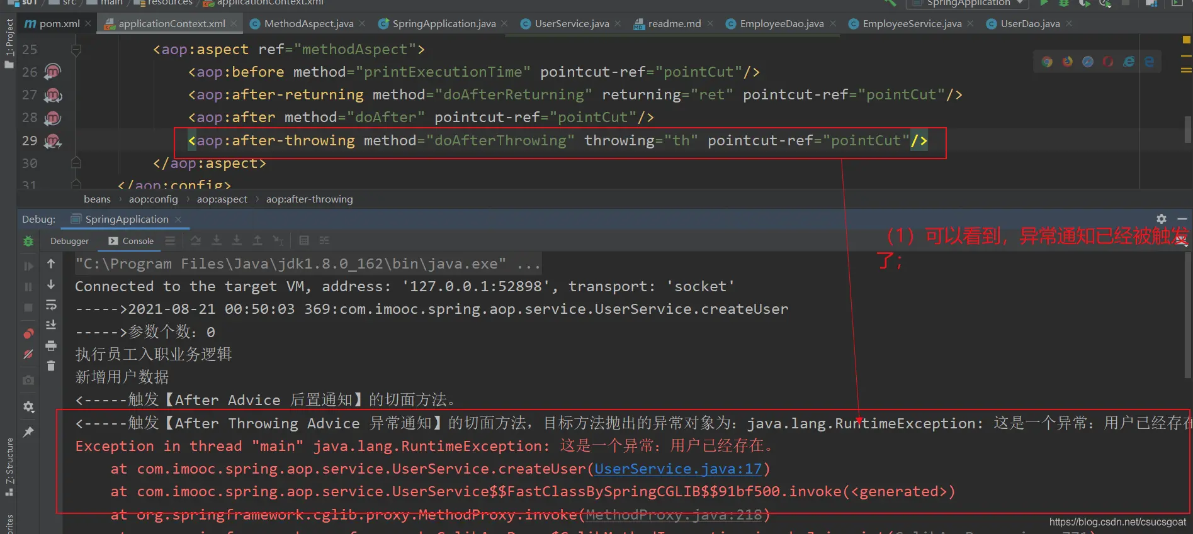This screenshot has height=534, width=1193.
Task: Open the UserService.java:17 stack trace link
Action: coord(677,469)
